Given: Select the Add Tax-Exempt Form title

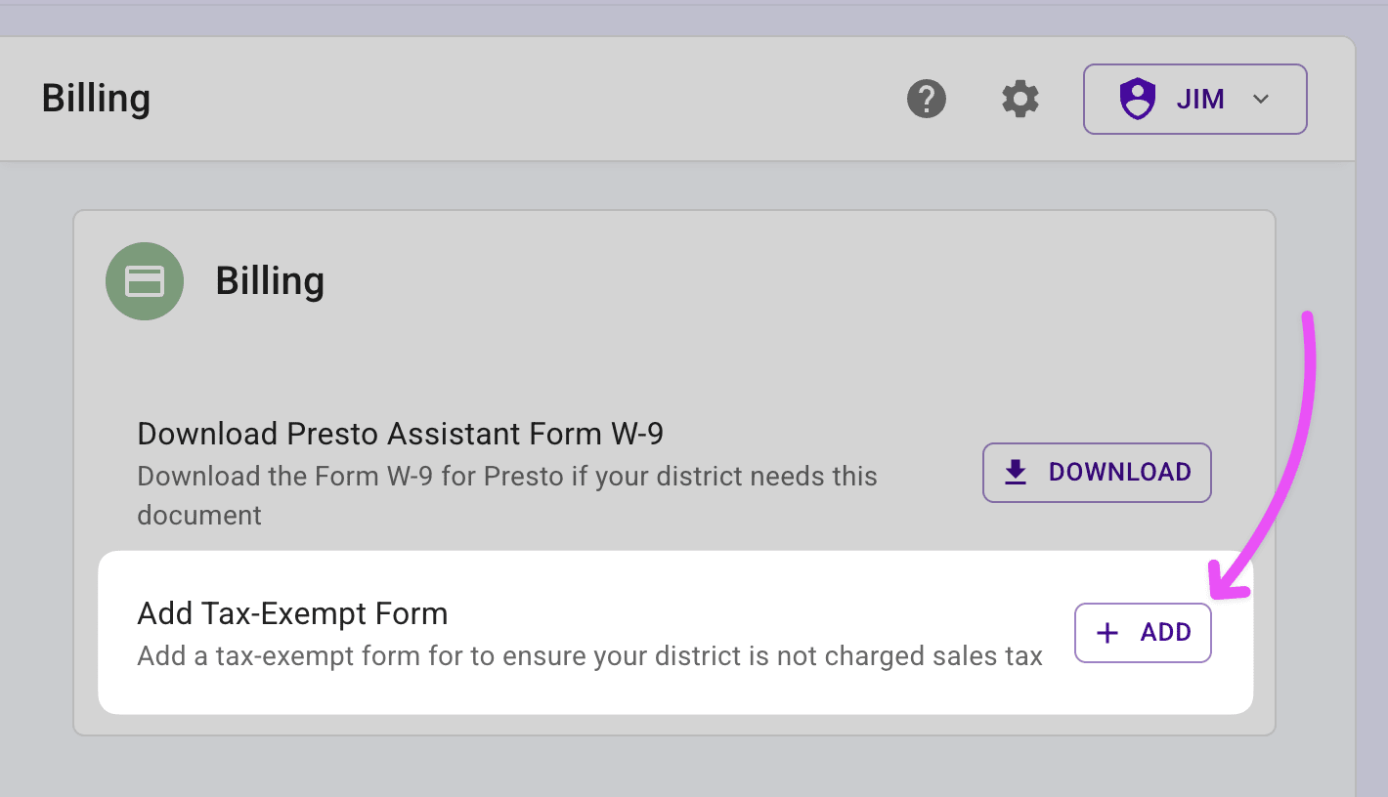Looking at the screenshot, I should tap(292, 613).
